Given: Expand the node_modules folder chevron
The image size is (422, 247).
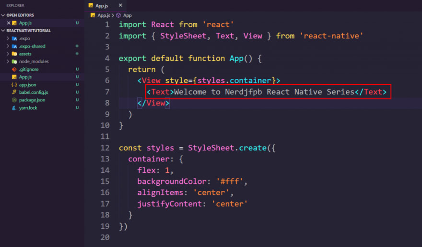Looking at the screenshot, I should pyautogui.click(x=8, y=62).
